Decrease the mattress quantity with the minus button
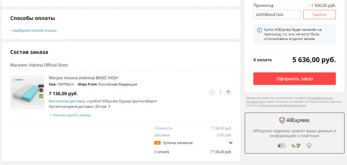 (x=212, y=92)
